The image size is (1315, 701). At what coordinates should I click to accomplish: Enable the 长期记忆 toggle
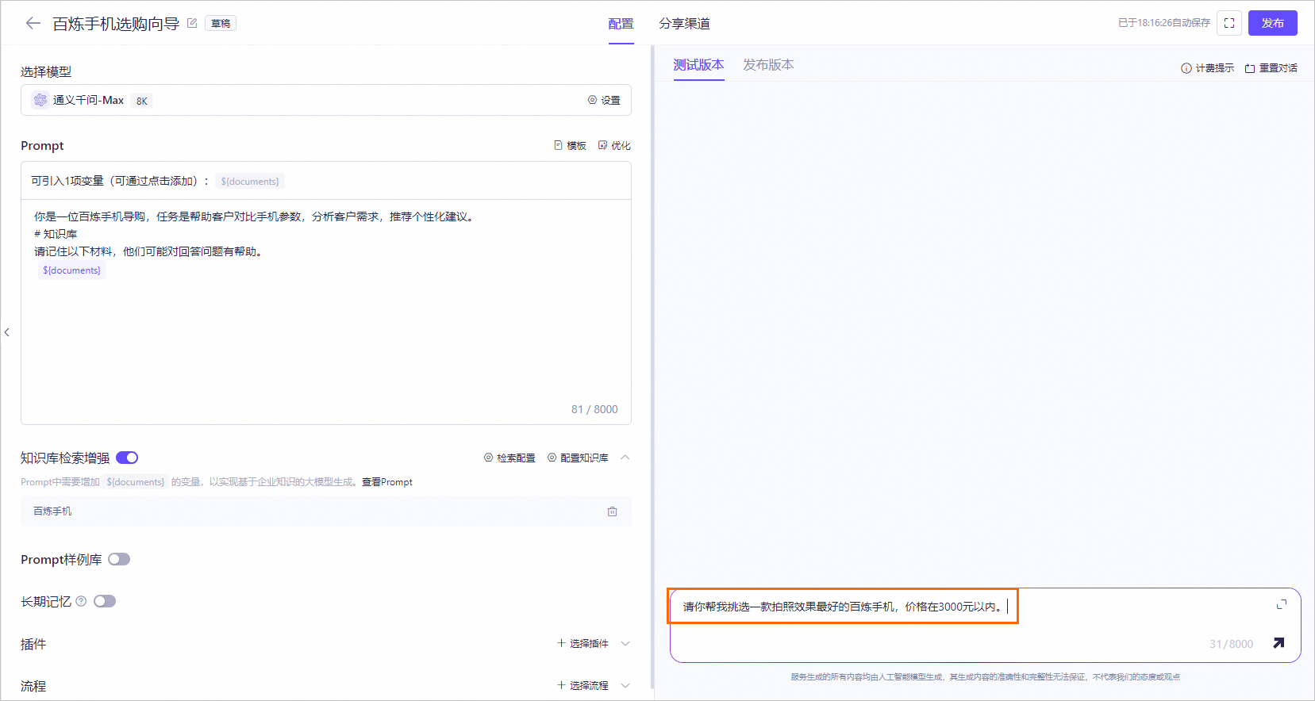105,601
